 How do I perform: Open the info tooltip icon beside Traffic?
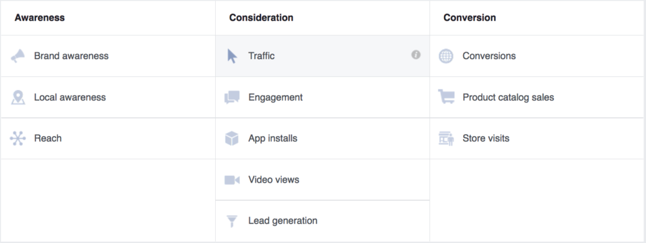point(416,55)
